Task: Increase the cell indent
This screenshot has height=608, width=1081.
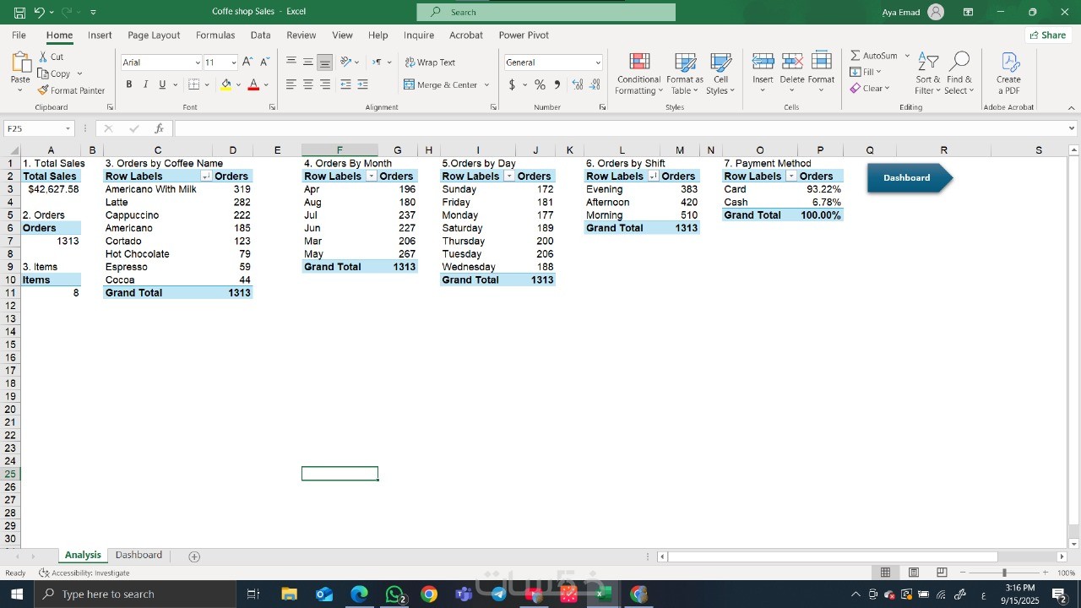Action: (x=363, y=84)
